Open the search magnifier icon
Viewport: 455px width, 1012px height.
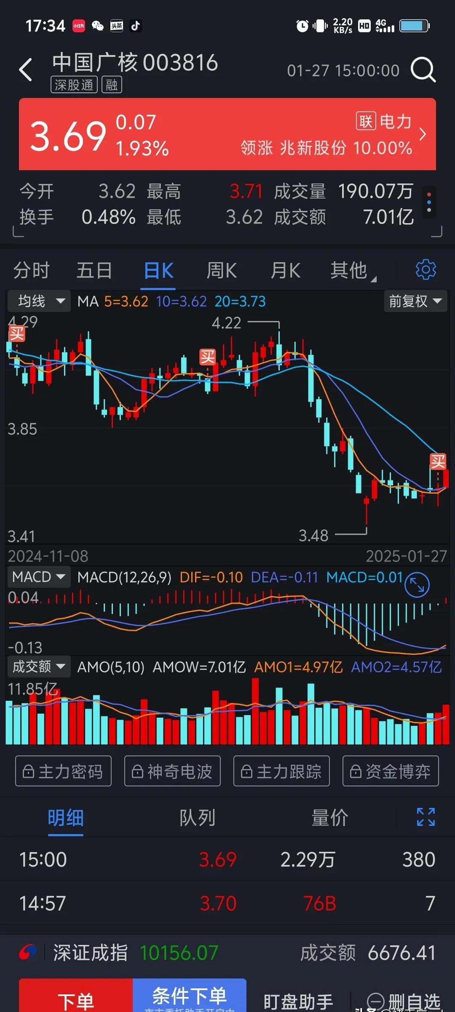423,70
